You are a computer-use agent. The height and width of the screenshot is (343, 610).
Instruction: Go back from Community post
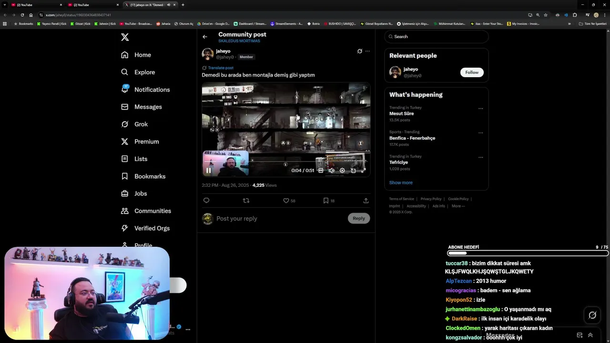tap(205, 37)
